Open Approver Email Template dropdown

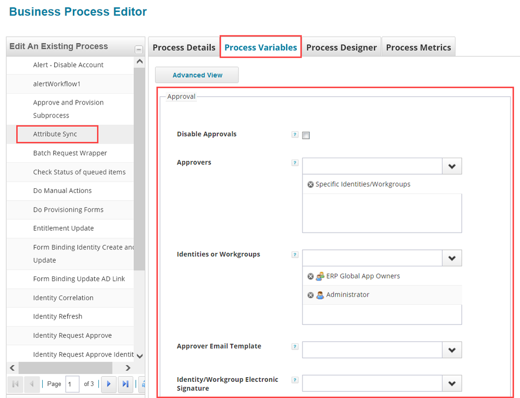click(451, 350)
